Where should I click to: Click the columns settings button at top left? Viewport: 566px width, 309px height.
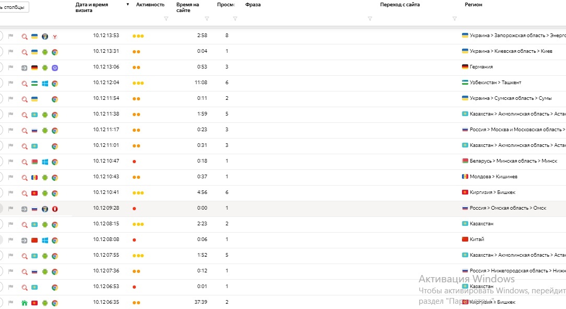[x=14, y=7]
